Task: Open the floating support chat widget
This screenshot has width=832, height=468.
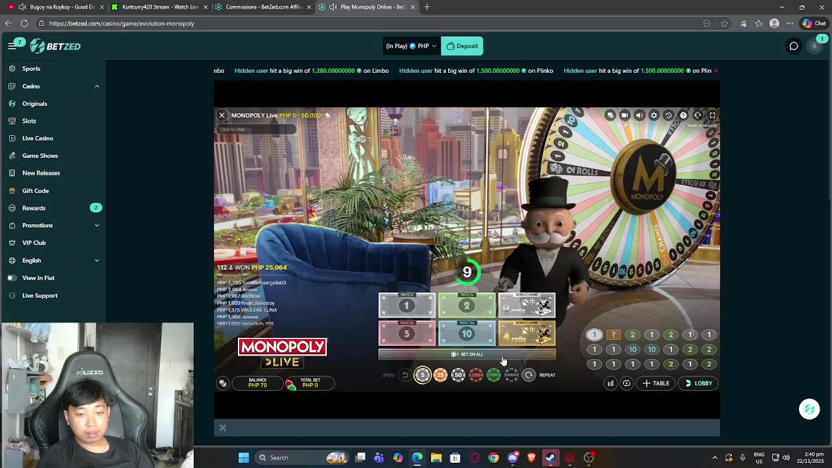Action: (809, 409)
